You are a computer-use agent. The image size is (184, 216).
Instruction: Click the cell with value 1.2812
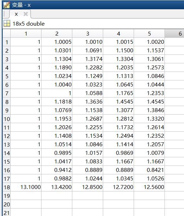(118, 119)
